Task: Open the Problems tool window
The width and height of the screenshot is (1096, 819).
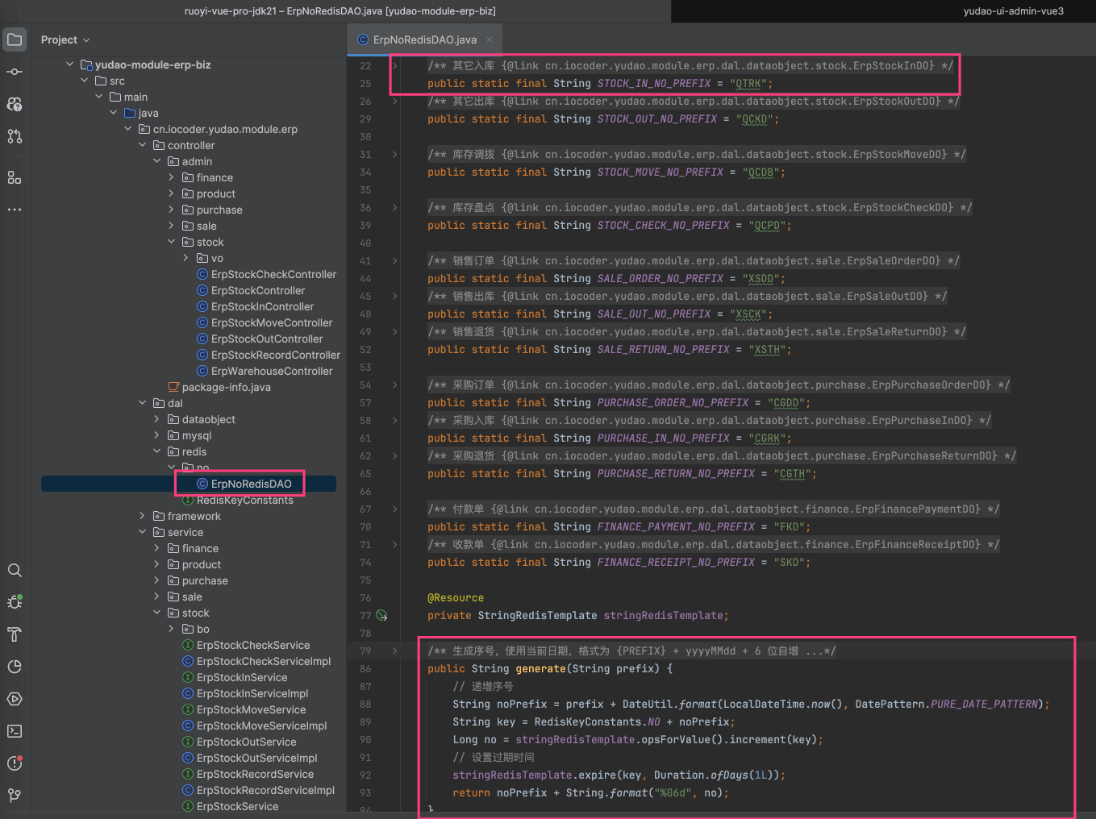Action: point(15,763)
